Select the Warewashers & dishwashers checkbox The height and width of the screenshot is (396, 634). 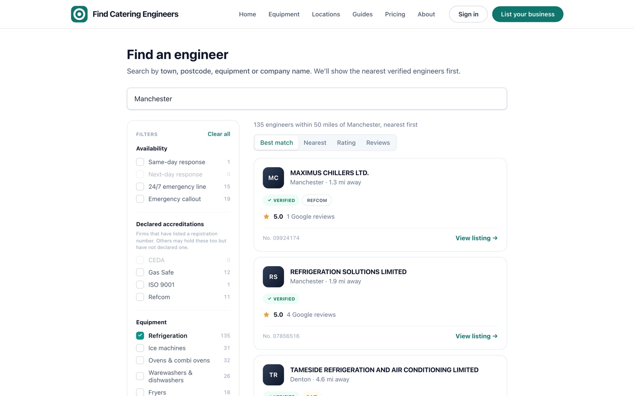coord(140,376)
